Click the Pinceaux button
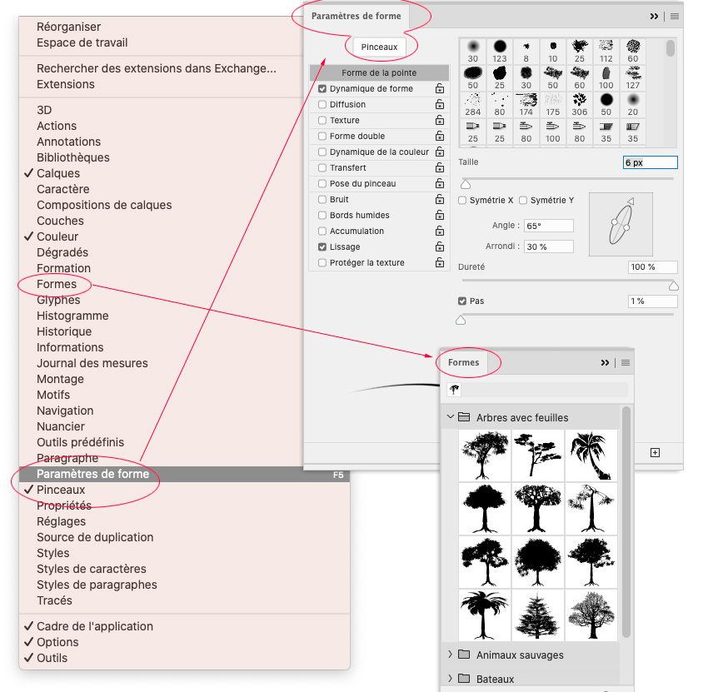 click(379, 47)
